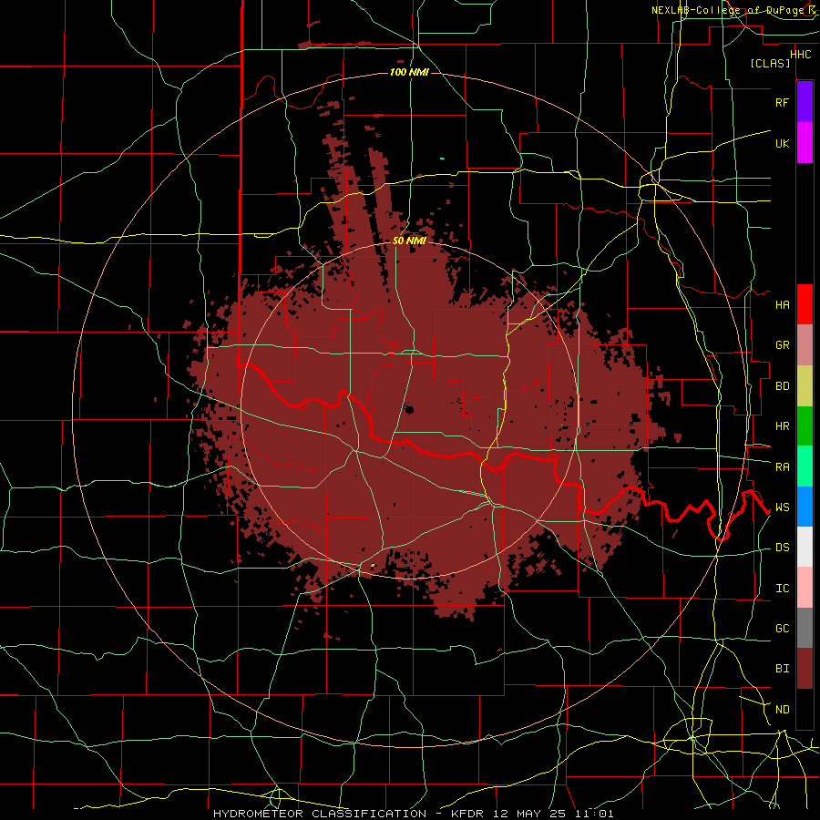The height and width of the screenshot is (820, 820).
Task: Pick the RA bright green legend swatch
Action: [x=805, y=466]
